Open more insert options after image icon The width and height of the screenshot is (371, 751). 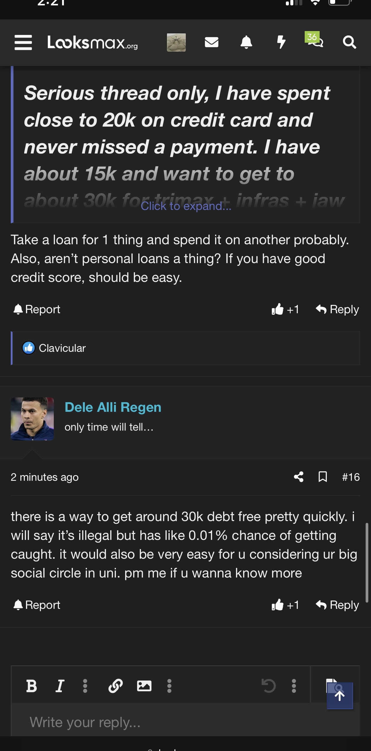coord(169,686)
